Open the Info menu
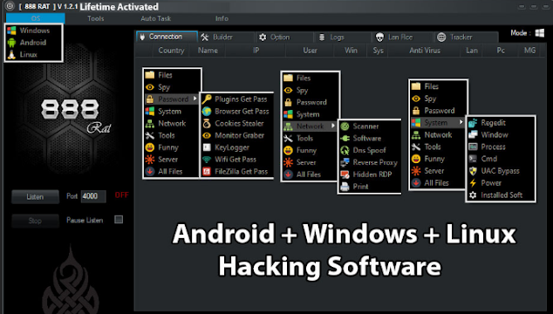 click(x=222, y=18)
